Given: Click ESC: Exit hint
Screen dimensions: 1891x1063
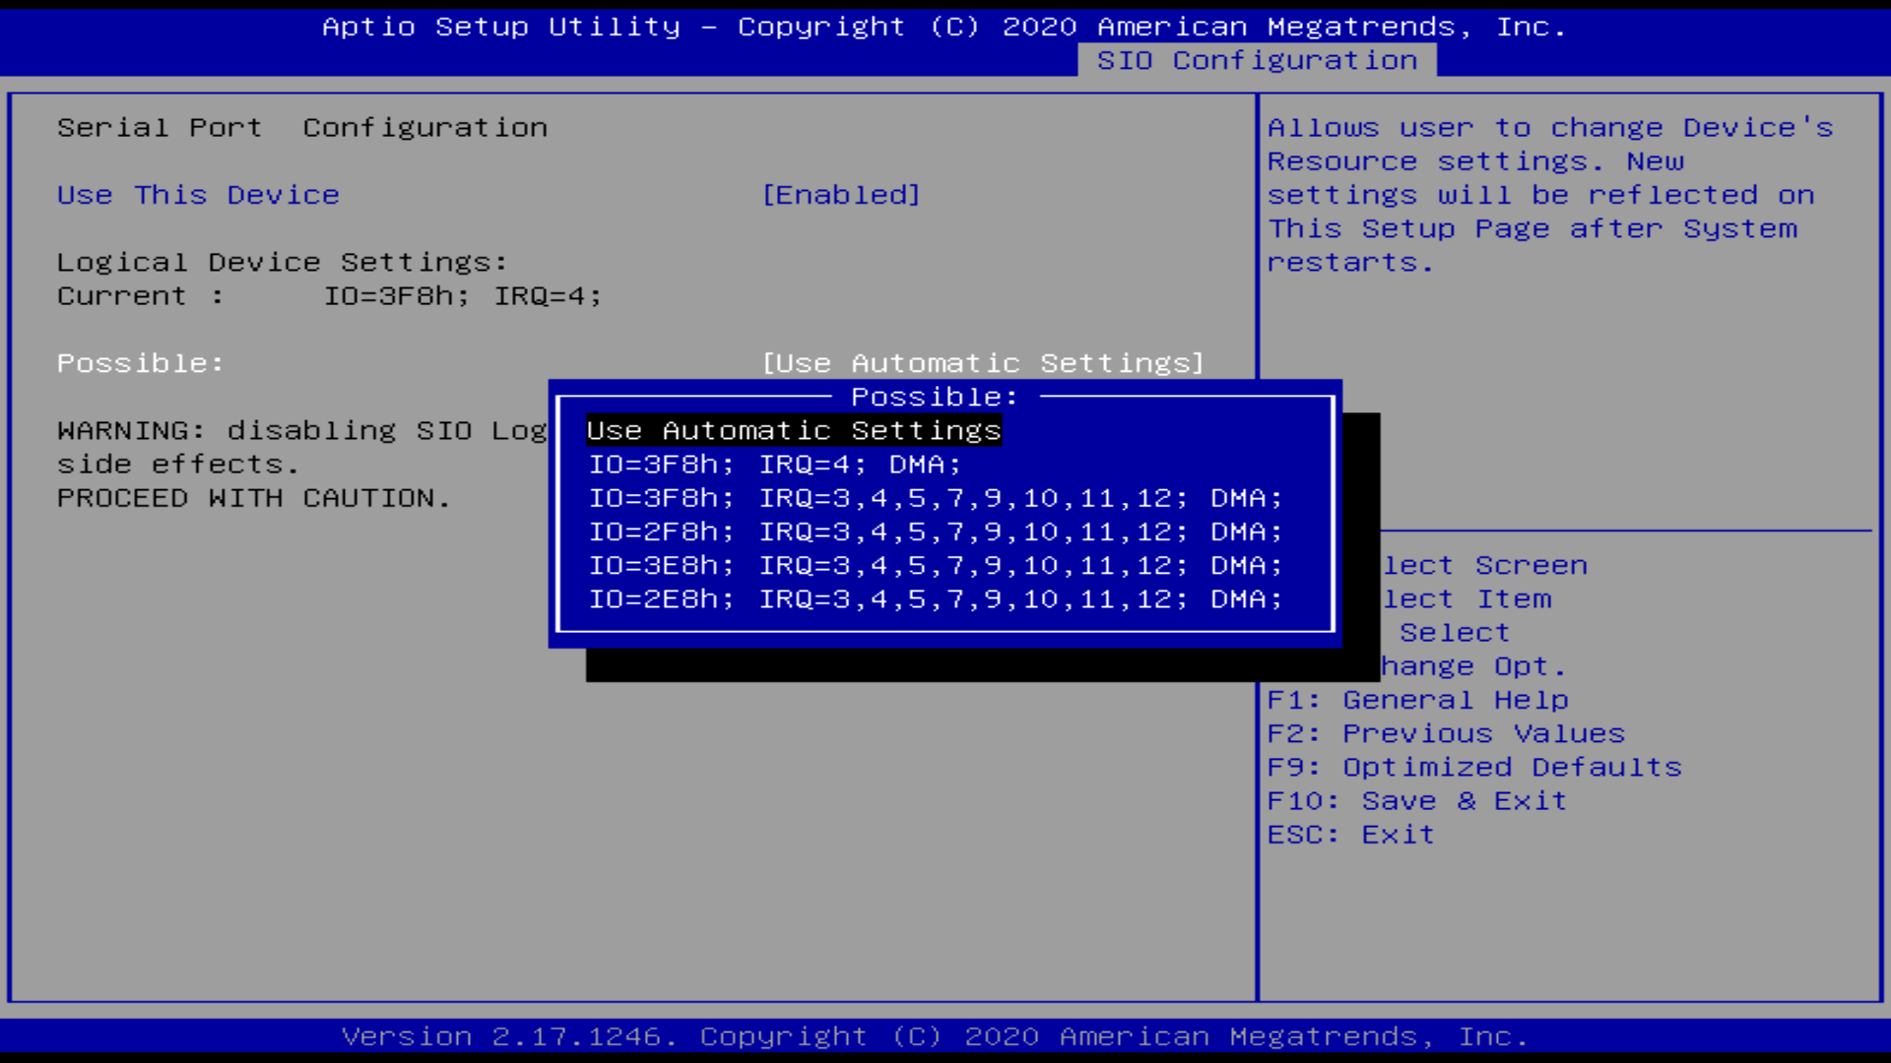Looking at the screenshot, I should pyautogui.click(x=1350, y=835).
